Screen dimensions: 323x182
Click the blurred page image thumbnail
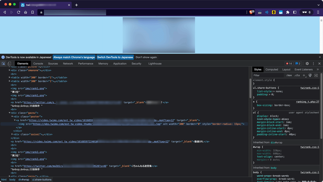[x=159, y=35]
